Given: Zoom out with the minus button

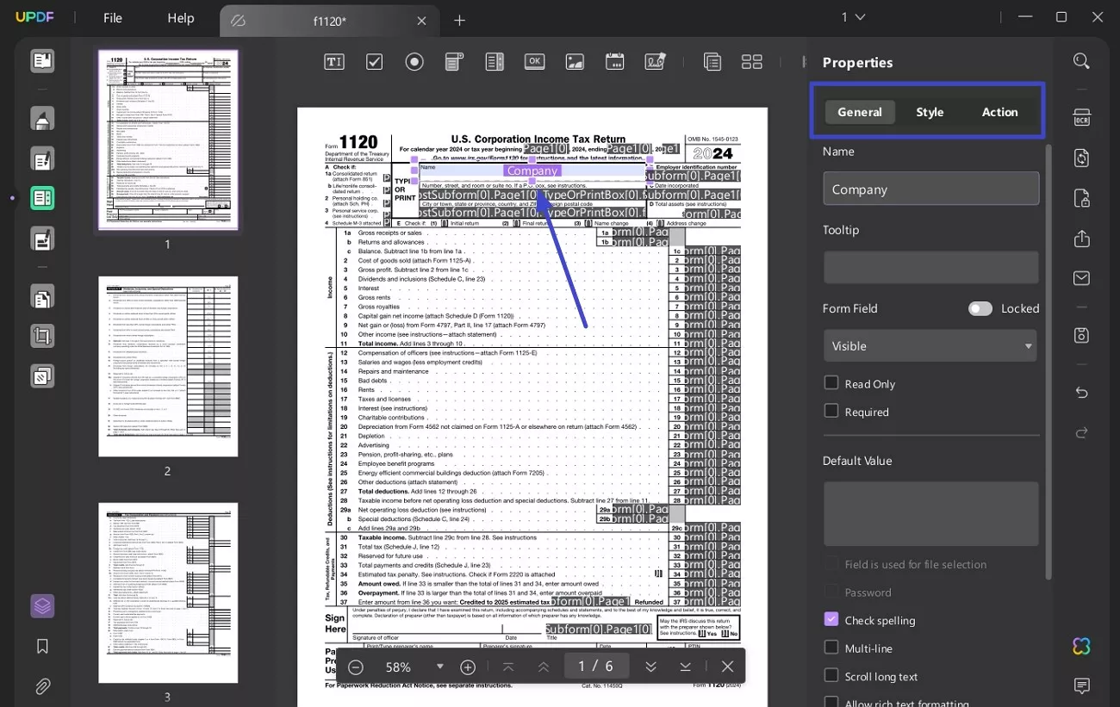Looking at the screenshot, I should point(356,667).
